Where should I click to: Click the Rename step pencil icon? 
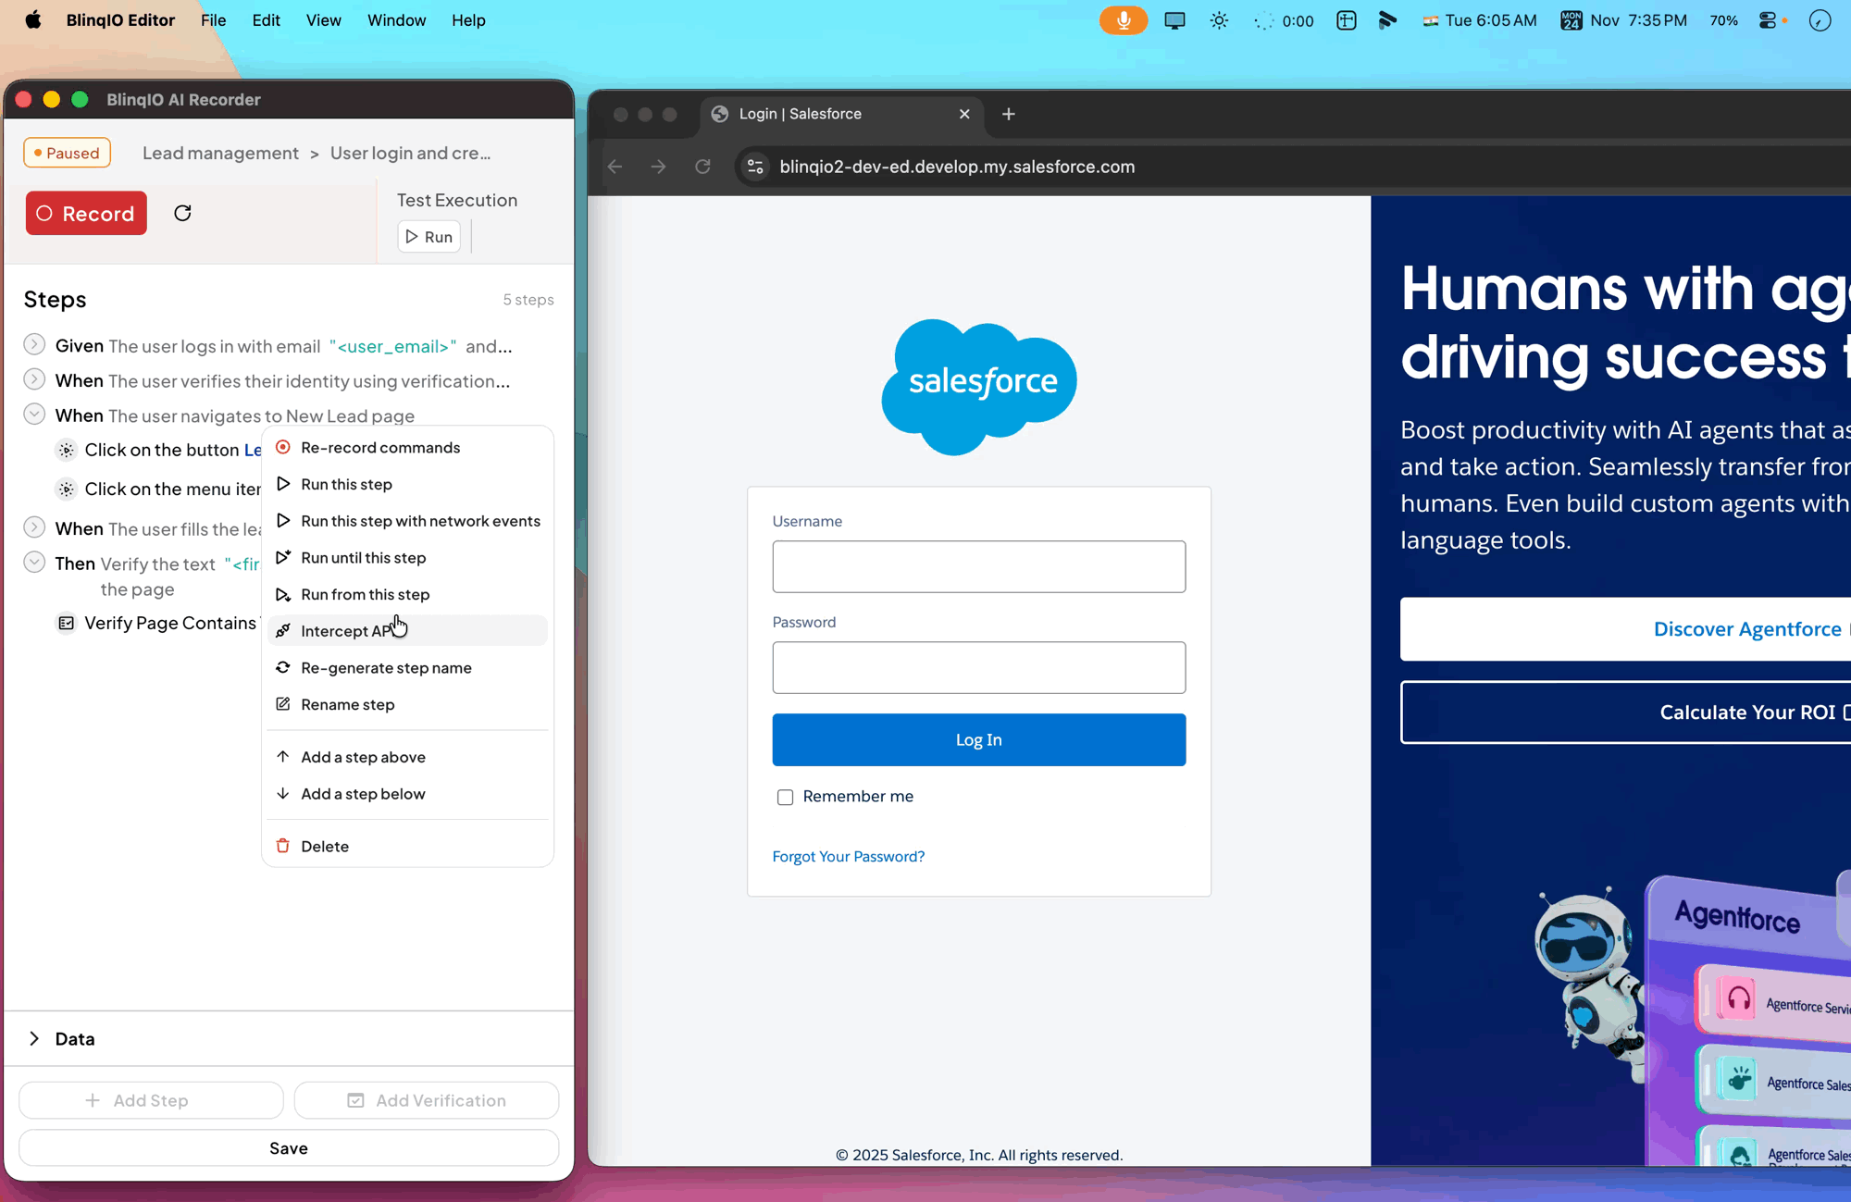point(283,704)
